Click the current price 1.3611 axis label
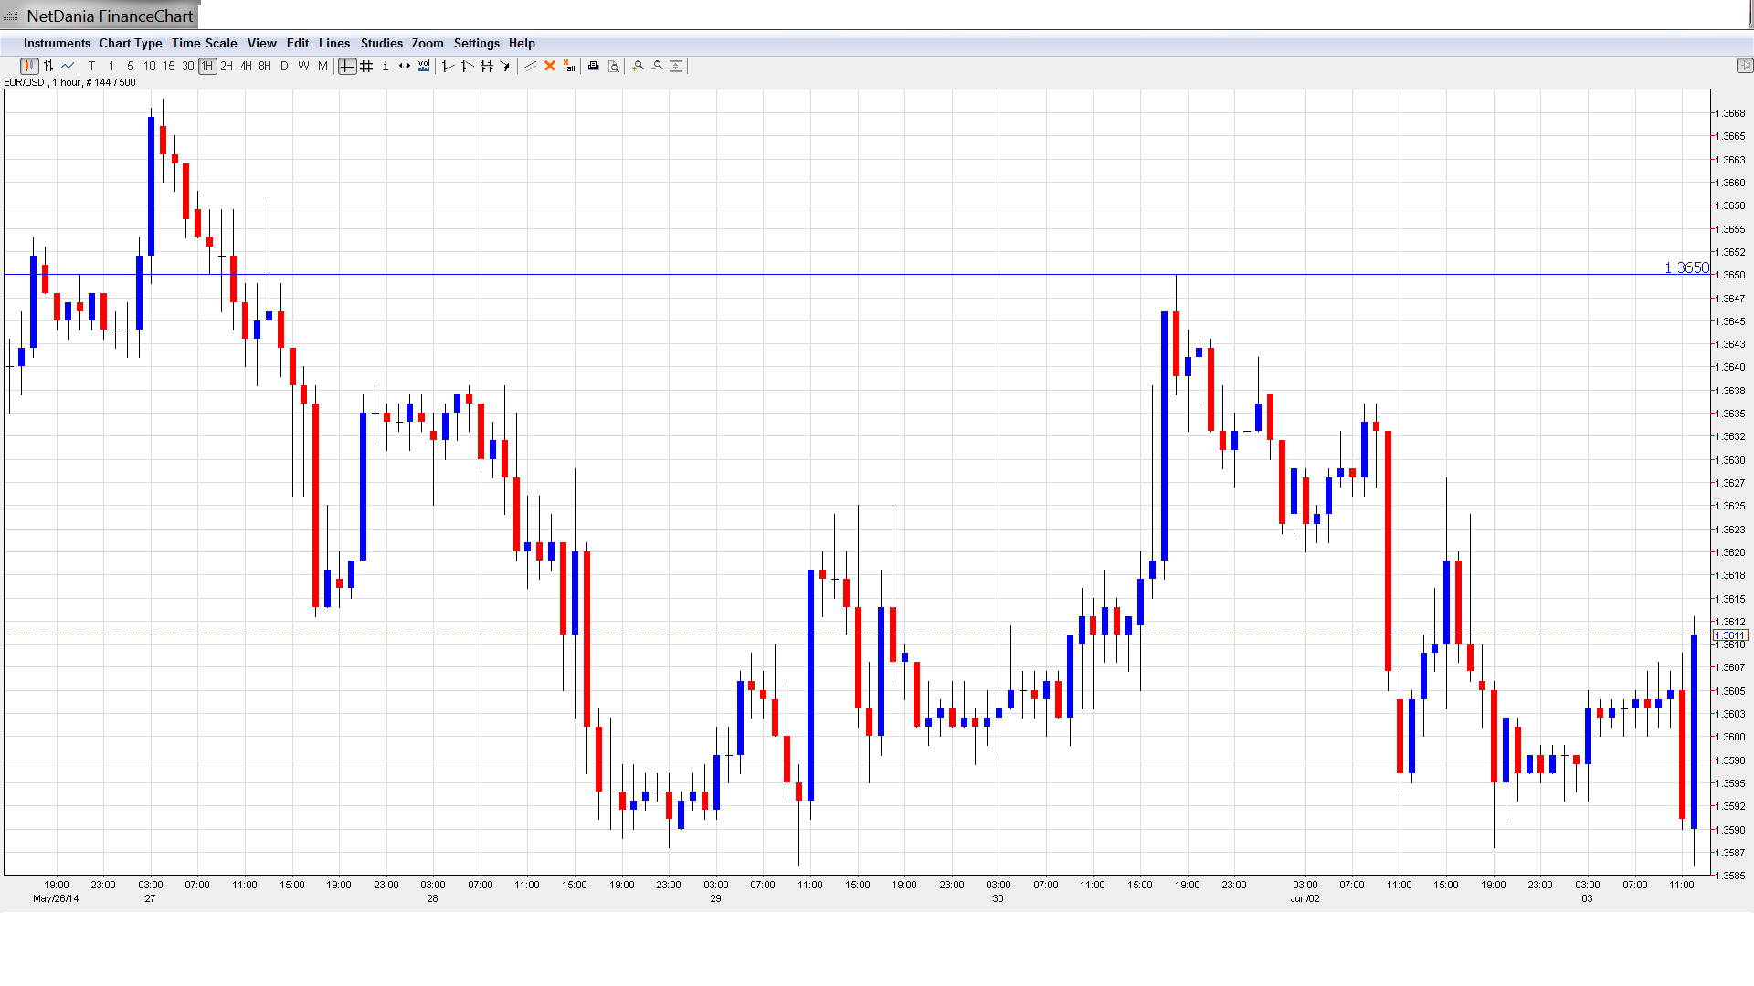This screenshot has height=986, width=1754. coord(1730,635)
